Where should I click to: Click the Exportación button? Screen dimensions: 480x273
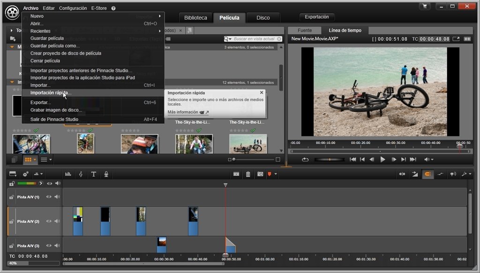[317, 17]
